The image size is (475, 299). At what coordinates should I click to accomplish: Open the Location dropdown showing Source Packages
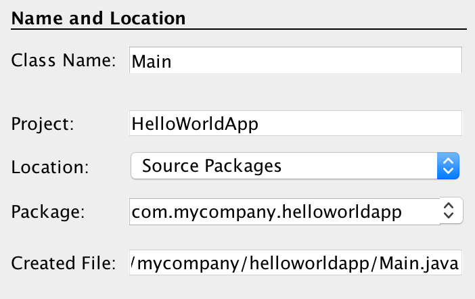[284, 166]
